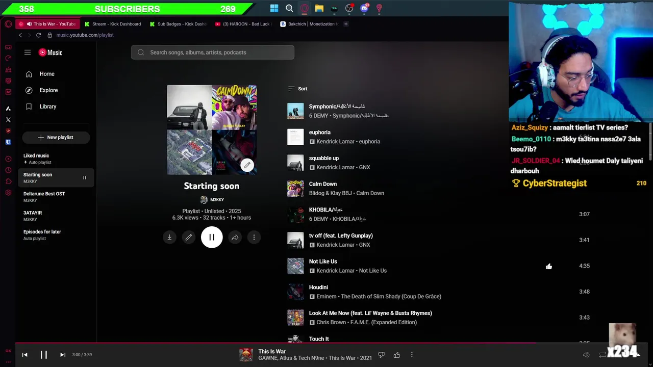Open the YouTube Music hamburger menu

click(28, 53)
